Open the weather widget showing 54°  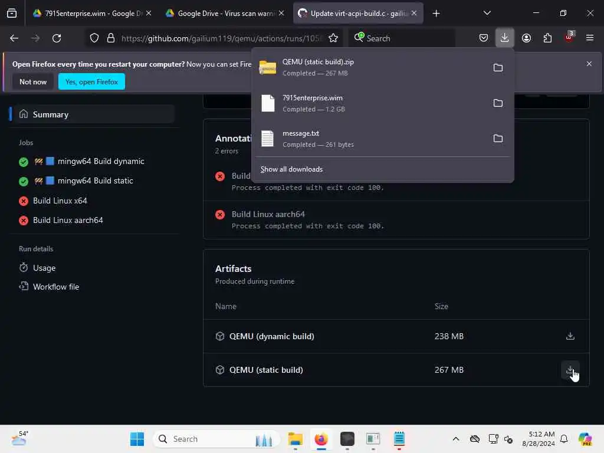pyautogui.click(x=19, y=439)
